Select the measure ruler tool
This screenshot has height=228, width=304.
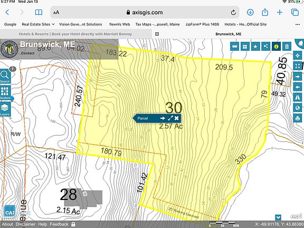(x=234, y=46)
